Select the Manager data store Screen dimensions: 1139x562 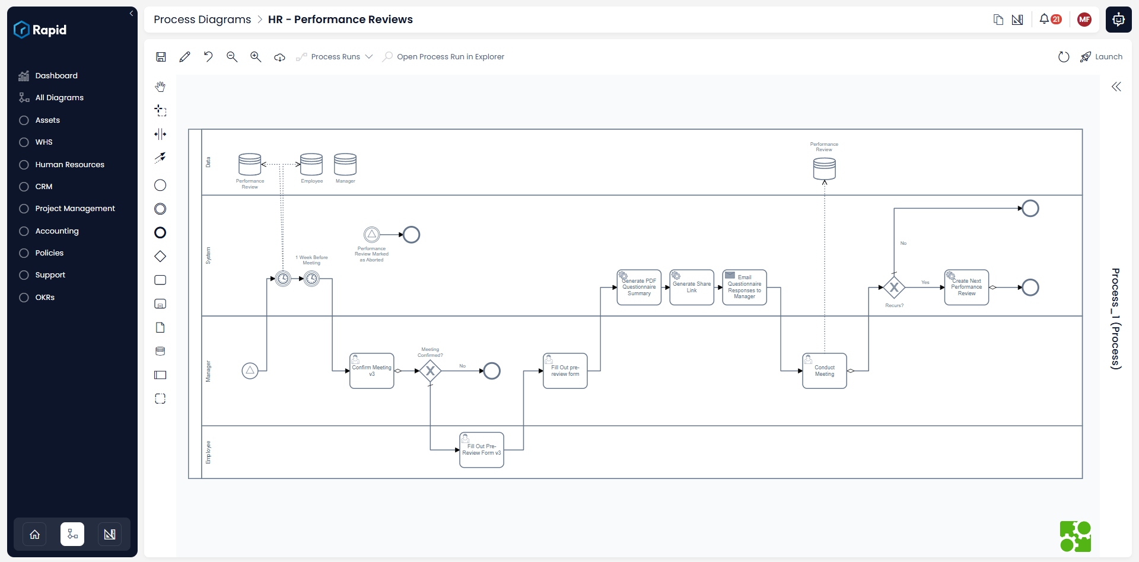tap(345, 164)
